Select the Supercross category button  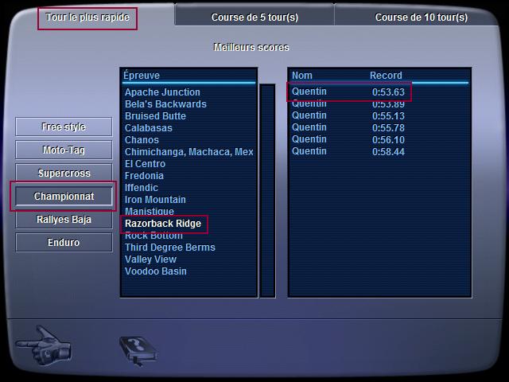pyautogui.click(x=64, y=173)
